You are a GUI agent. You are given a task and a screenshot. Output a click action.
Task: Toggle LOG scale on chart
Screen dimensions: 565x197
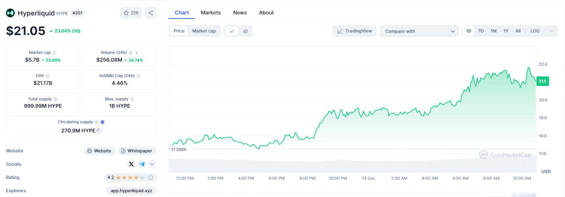(x=535, y=31)
